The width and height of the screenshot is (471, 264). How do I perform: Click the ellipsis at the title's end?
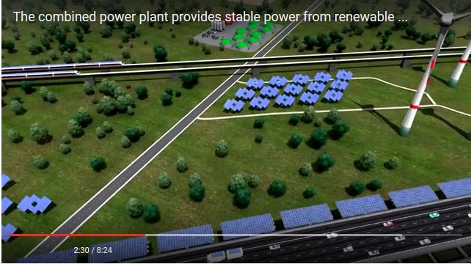[x=403, y=19]
